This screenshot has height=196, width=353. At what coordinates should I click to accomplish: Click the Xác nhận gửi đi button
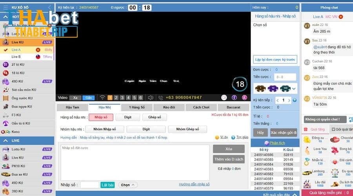point(284,133)
